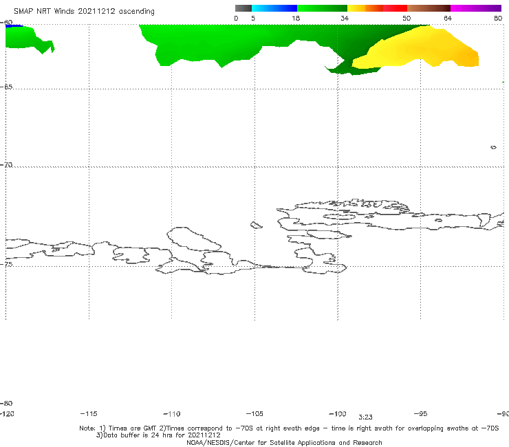Click the '-75' latitude axis label
This screenshot has height=447, width=509.
point(6,264)
